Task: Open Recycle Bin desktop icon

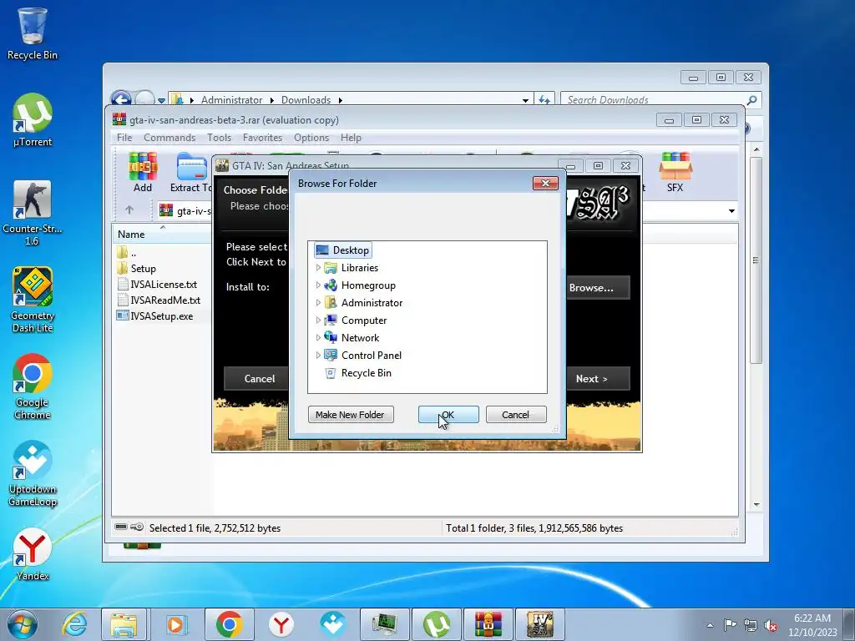Action: coord(33,33)
